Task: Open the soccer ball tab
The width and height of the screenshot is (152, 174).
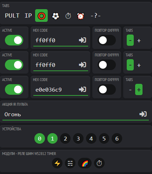Action: point(55,16)
